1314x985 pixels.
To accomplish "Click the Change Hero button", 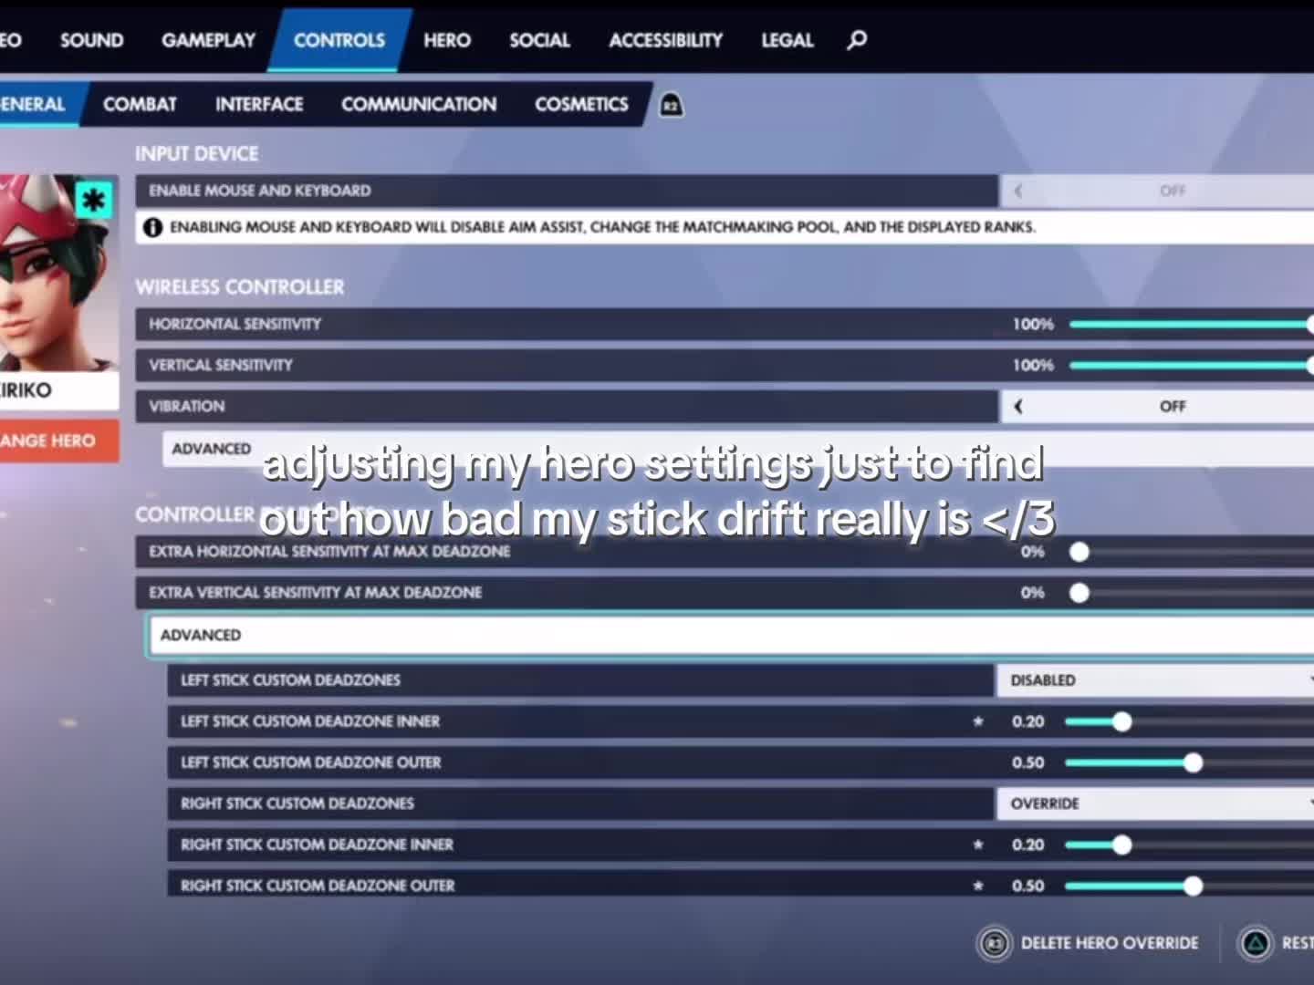I will (x=59, y=441).
